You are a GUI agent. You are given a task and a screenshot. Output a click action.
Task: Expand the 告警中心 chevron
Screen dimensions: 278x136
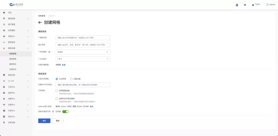pyautogui.click(x=28, y=99)
